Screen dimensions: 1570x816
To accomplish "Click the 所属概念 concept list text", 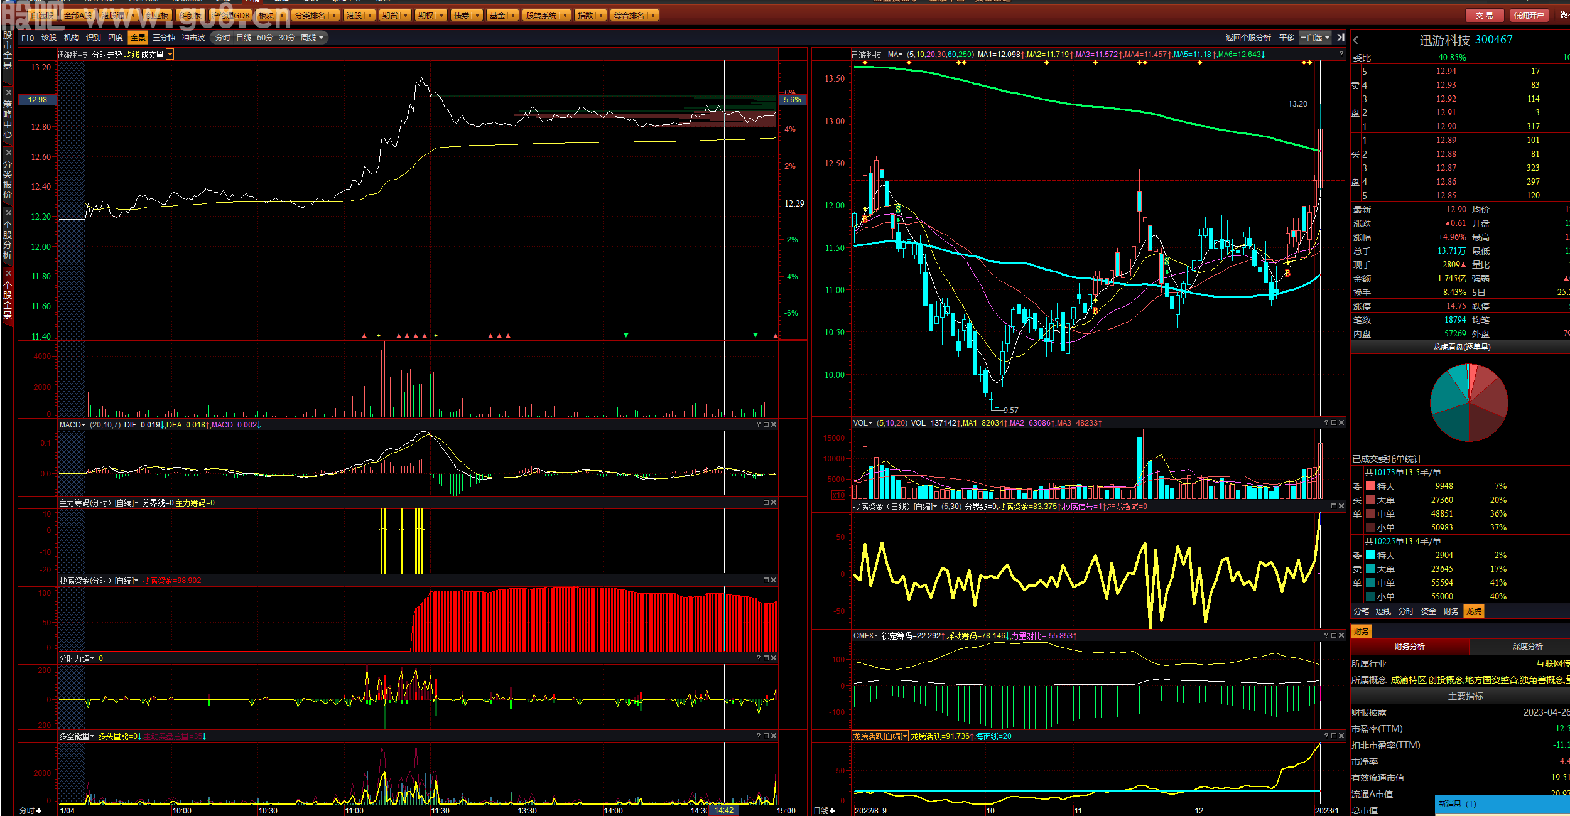I will pos(1480,680).
